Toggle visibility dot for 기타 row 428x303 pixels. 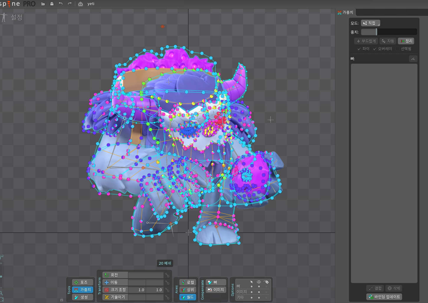point(259,297)
